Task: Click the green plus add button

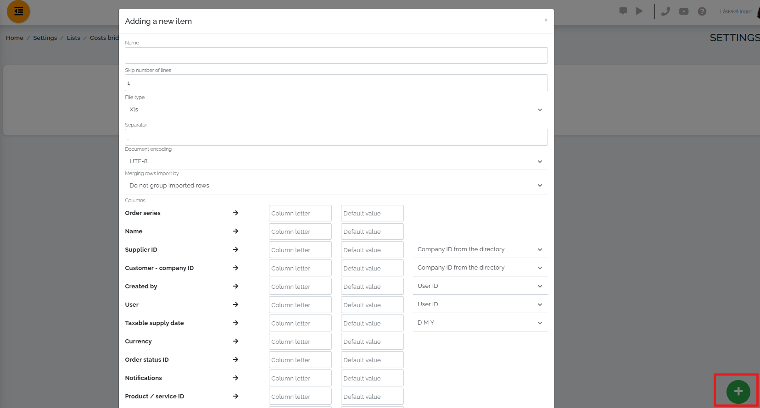Action: point(738,391)
